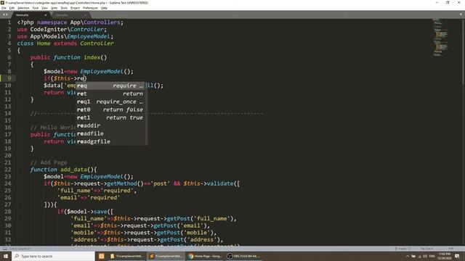
Task: Click the network tray icon
Action: [419, 256]
